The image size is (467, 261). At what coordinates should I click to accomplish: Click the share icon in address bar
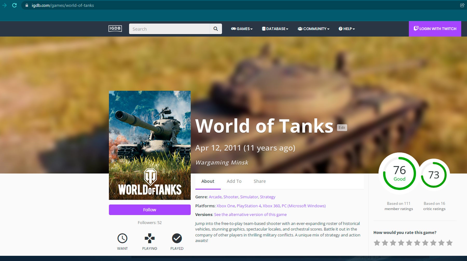(x=462, y=5)
